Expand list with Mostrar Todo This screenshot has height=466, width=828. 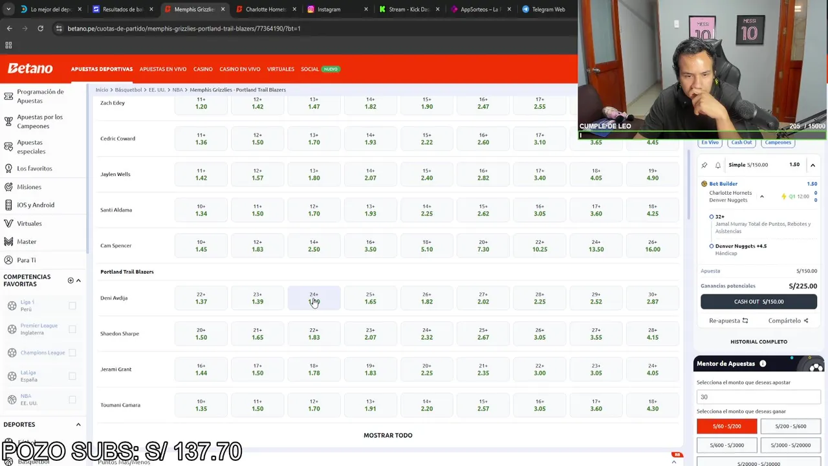pyautogui.click(x=388, y=436)
